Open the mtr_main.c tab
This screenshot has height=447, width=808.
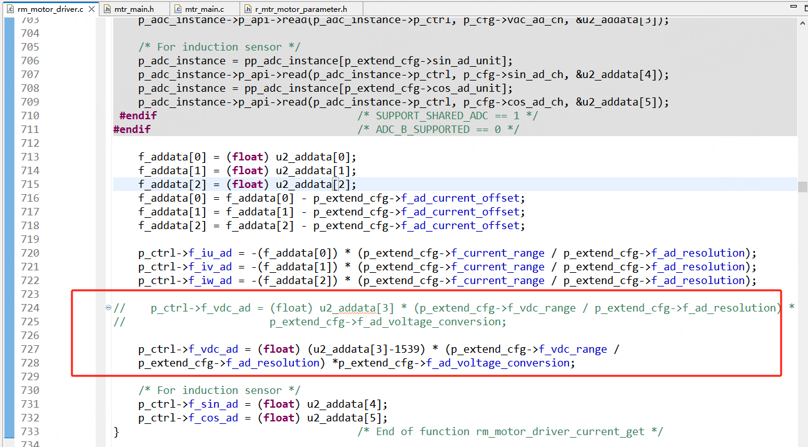point(204,9)
